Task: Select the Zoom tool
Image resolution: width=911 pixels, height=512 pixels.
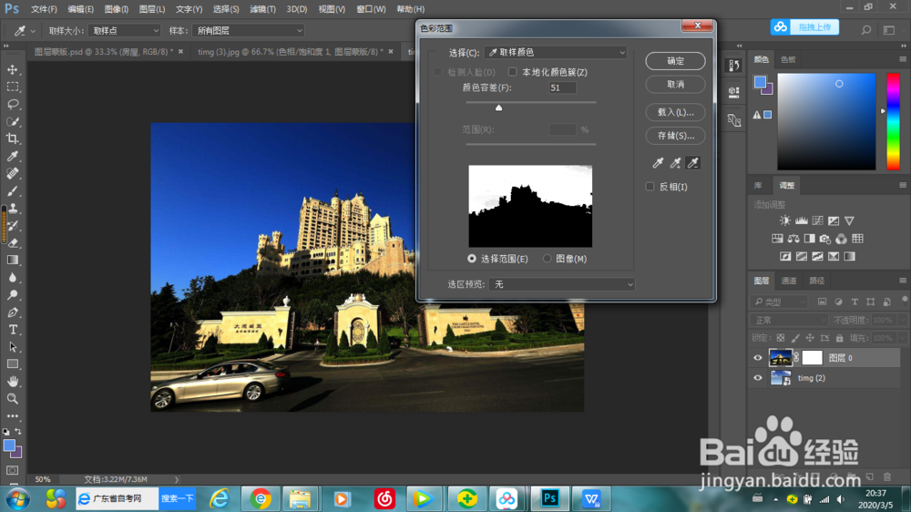Action: pyautogui.click(x=12, y=399)
